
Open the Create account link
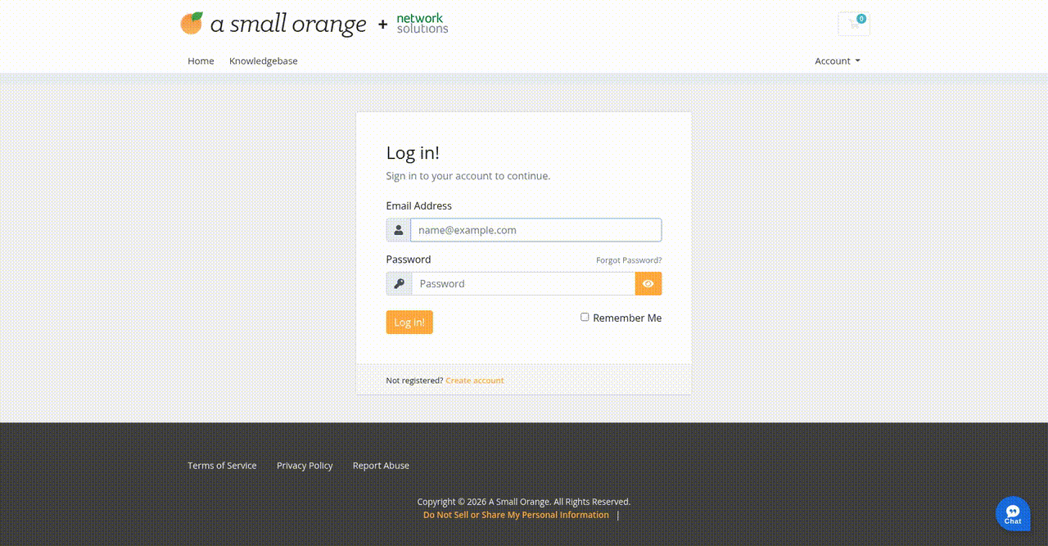click(x=475, y=380)
